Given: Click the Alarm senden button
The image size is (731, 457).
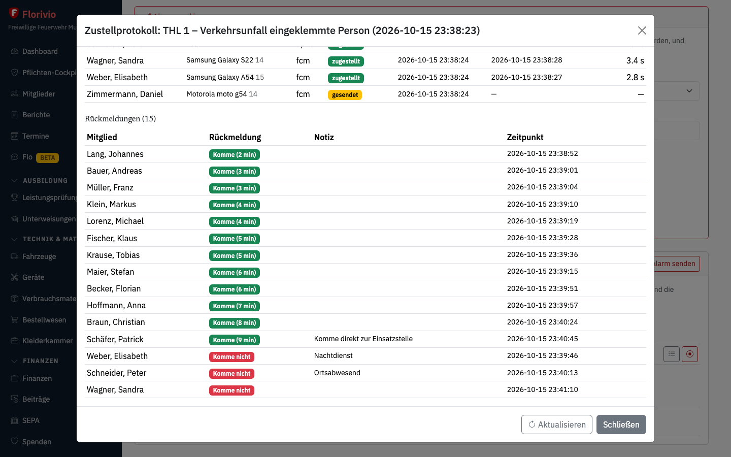Looking at the screenshot, I should click(677, 264).
